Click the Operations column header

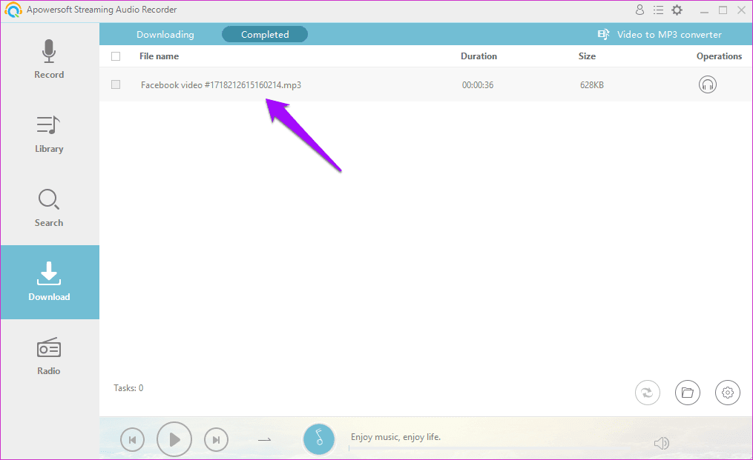719,56
